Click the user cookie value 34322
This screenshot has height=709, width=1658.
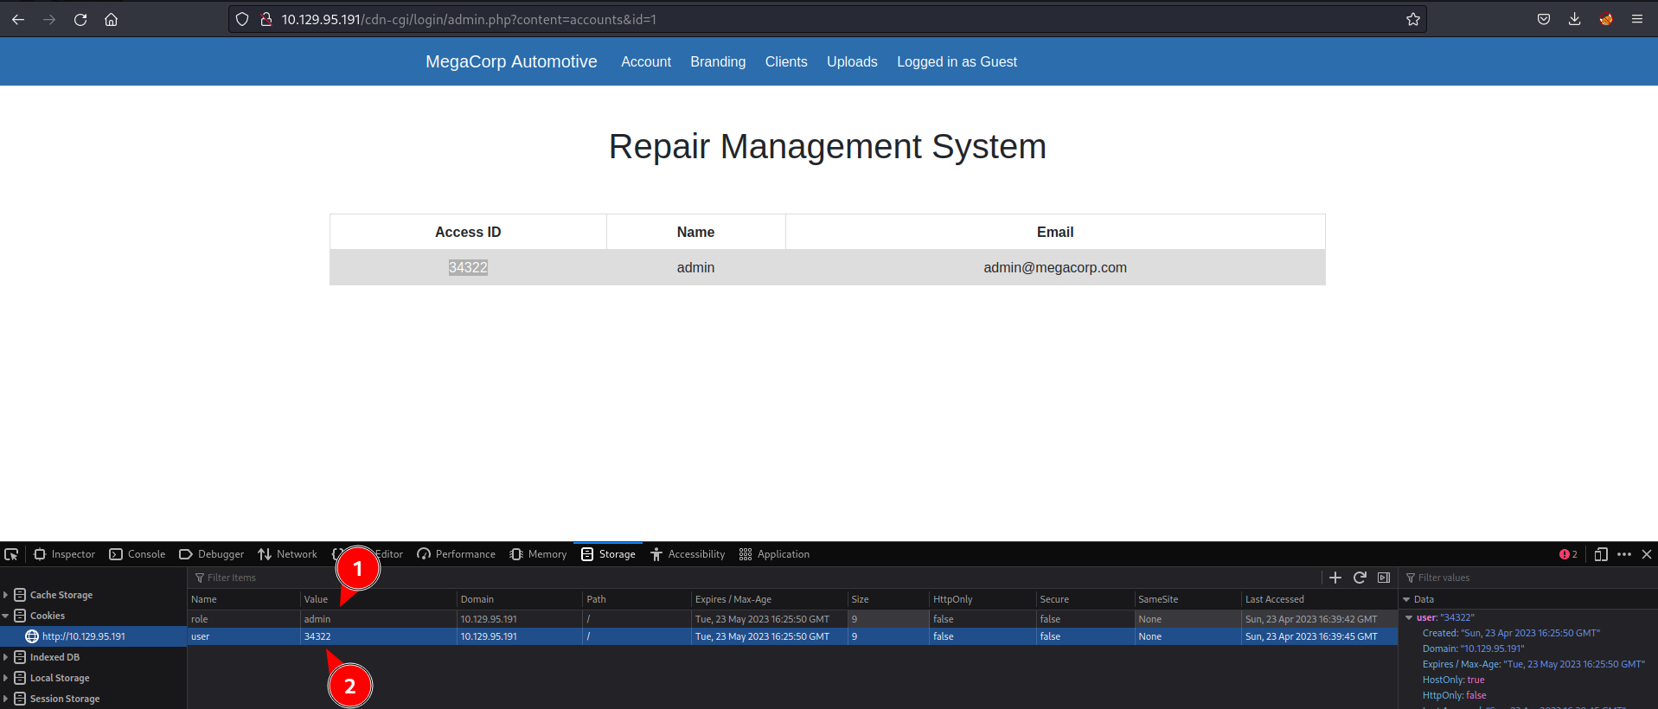click(317, 636)
